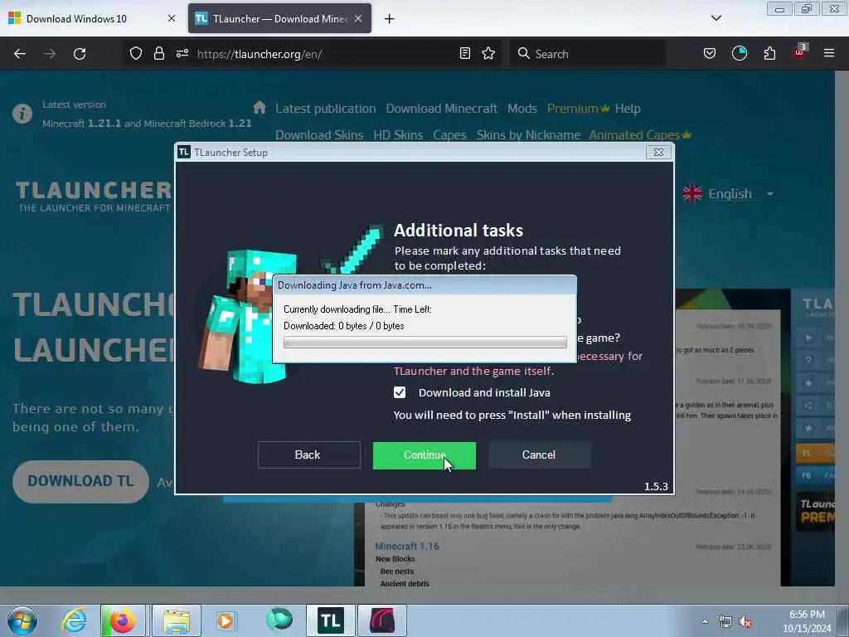Open a new tab with plus button
Viewport: 849px width, 637px height.
pos(390,19)
